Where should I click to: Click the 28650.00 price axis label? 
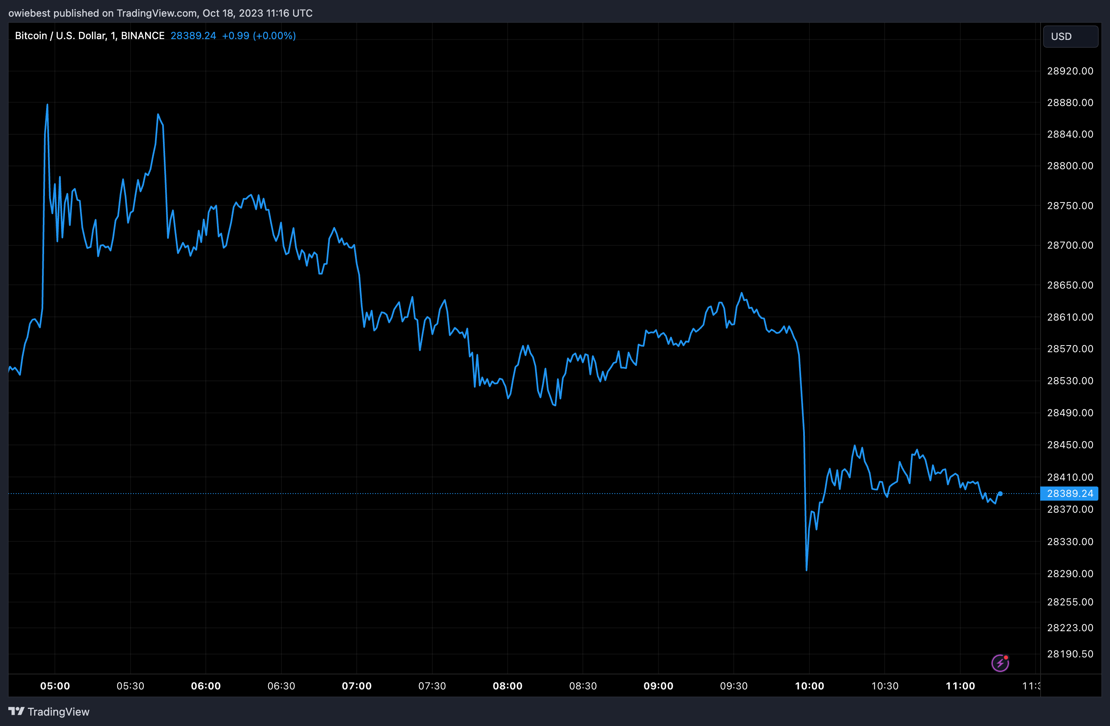point(1070,284)
